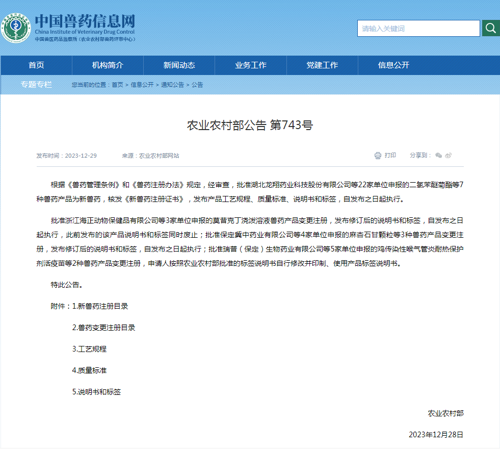Click the date 2023年12月28日
Image resolution: width=500 pixels, height=450 pixels.
tap(436, 435)
